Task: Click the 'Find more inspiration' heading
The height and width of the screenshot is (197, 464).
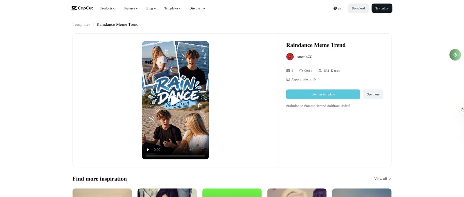Action: pyautogui.click(x=100, y=179)
